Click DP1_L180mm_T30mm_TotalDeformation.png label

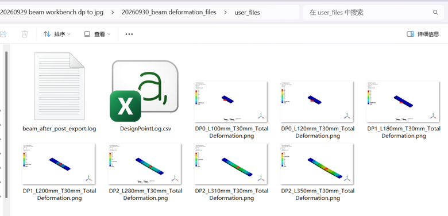(404, 132)
